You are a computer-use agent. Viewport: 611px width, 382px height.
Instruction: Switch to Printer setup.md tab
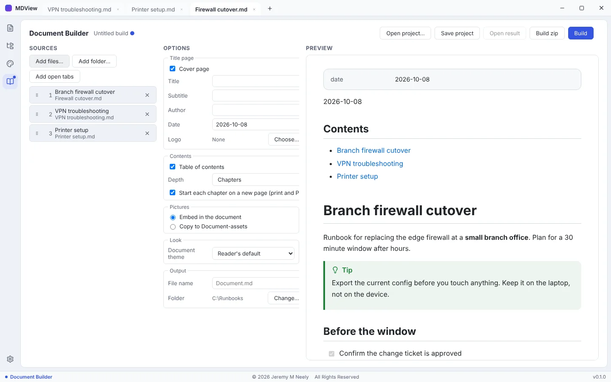tap(153, 9)
